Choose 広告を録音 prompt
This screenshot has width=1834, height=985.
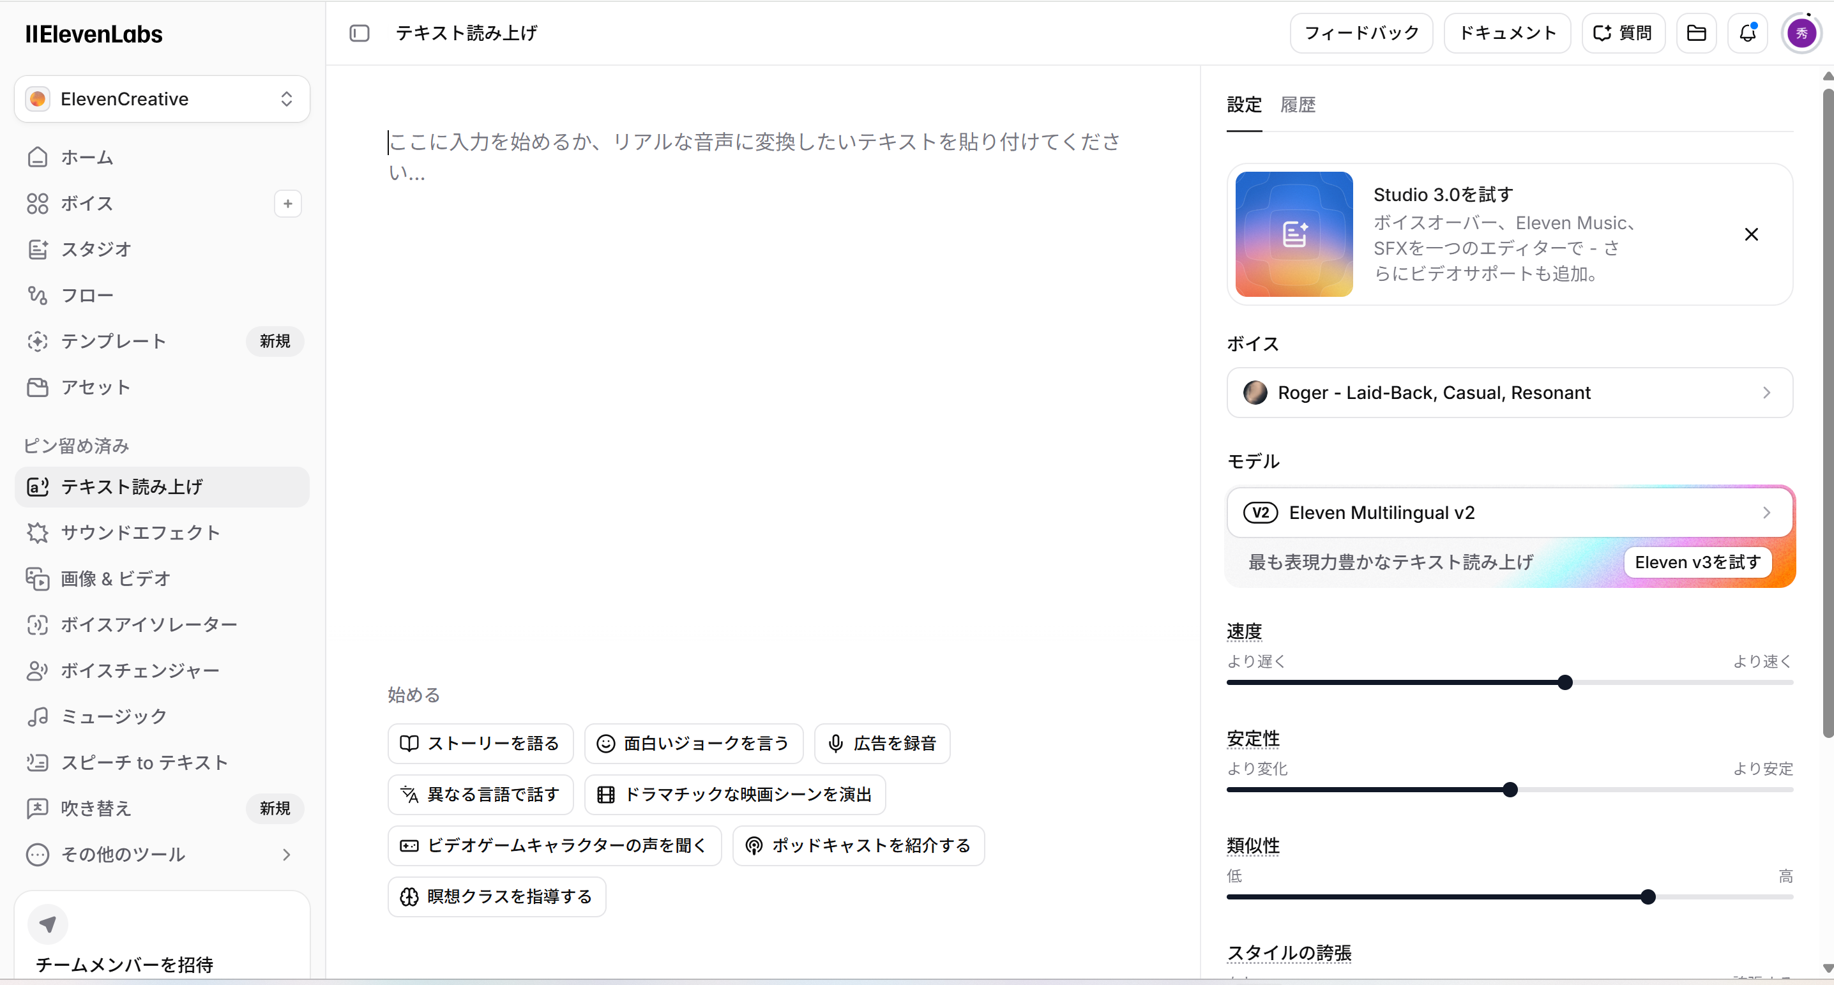[882, 744]
